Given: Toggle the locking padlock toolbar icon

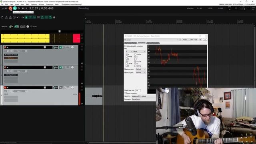Looking at the screenshot, I should 54,17.
